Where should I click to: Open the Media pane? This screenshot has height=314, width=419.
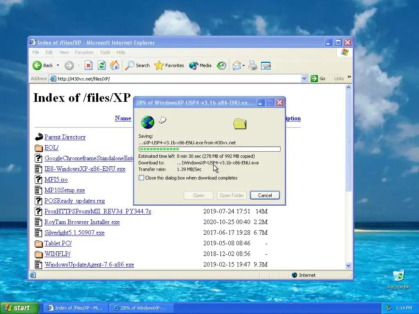click(x=200, y=65)
